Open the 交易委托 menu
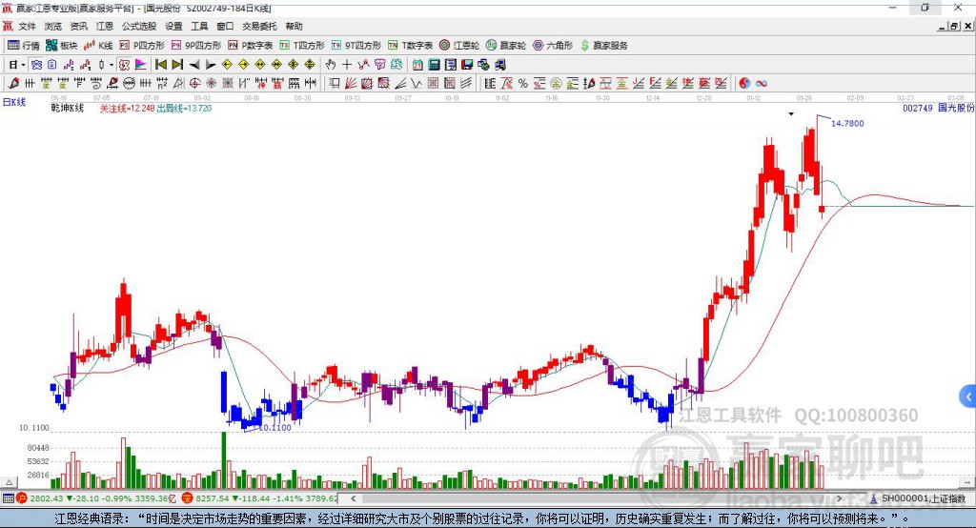976x528 pixels. (259, 26)
